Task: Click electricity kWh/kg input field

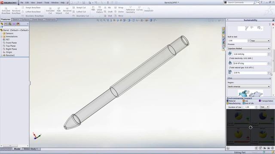Action: 250,54
